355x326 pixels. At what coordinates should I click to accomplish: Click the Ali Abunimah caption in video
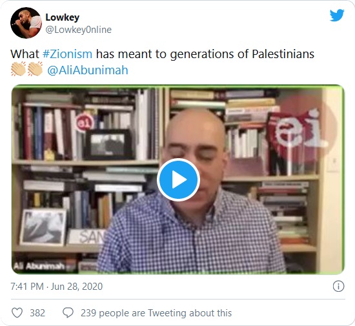click(x=39, y=266)
